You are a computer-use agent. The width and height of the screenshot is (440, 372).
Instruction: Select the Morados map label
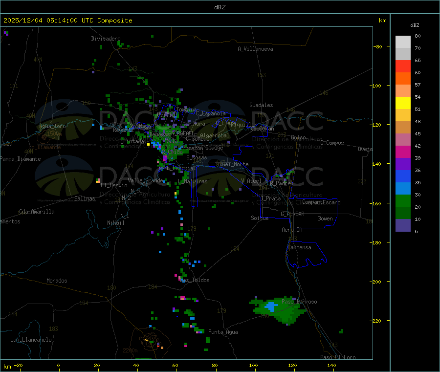(x=57, y=281)
